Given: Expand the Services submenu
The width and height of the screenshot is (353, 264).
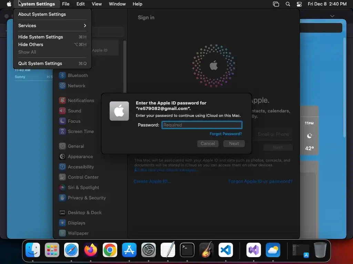Looking at the screenshot, I should (x=52, y=25).
